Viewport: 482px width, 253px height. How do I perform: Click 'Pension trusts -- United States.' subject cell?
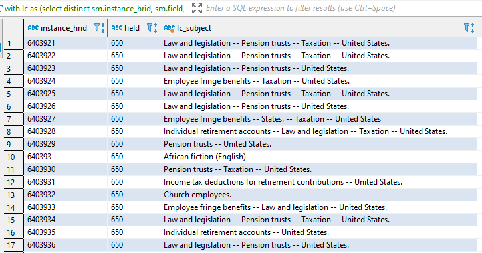pos(318,144)
